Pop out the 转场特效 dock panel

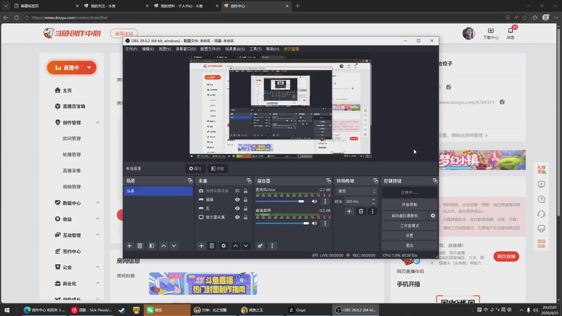coord(375,181)
